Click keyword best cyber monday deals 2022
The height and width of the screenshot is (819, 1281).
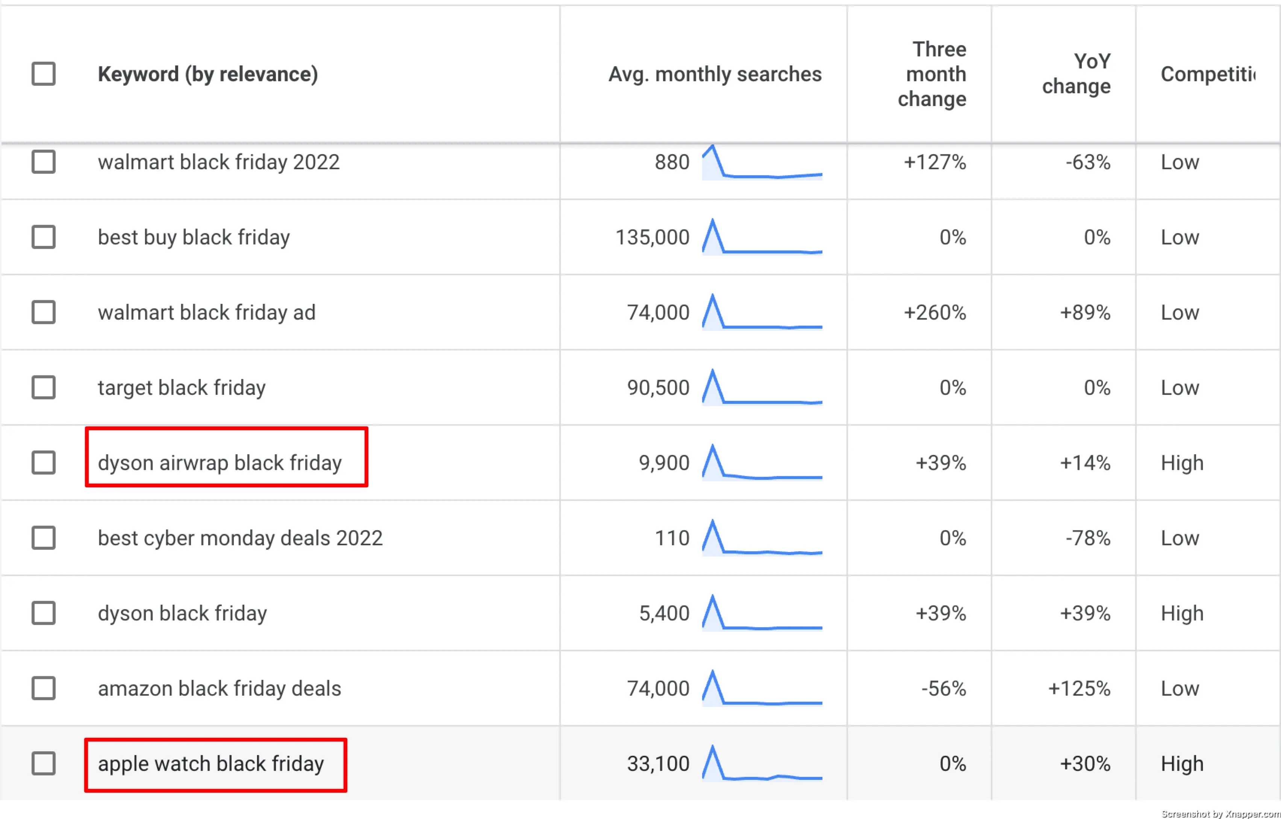point(241,538)
